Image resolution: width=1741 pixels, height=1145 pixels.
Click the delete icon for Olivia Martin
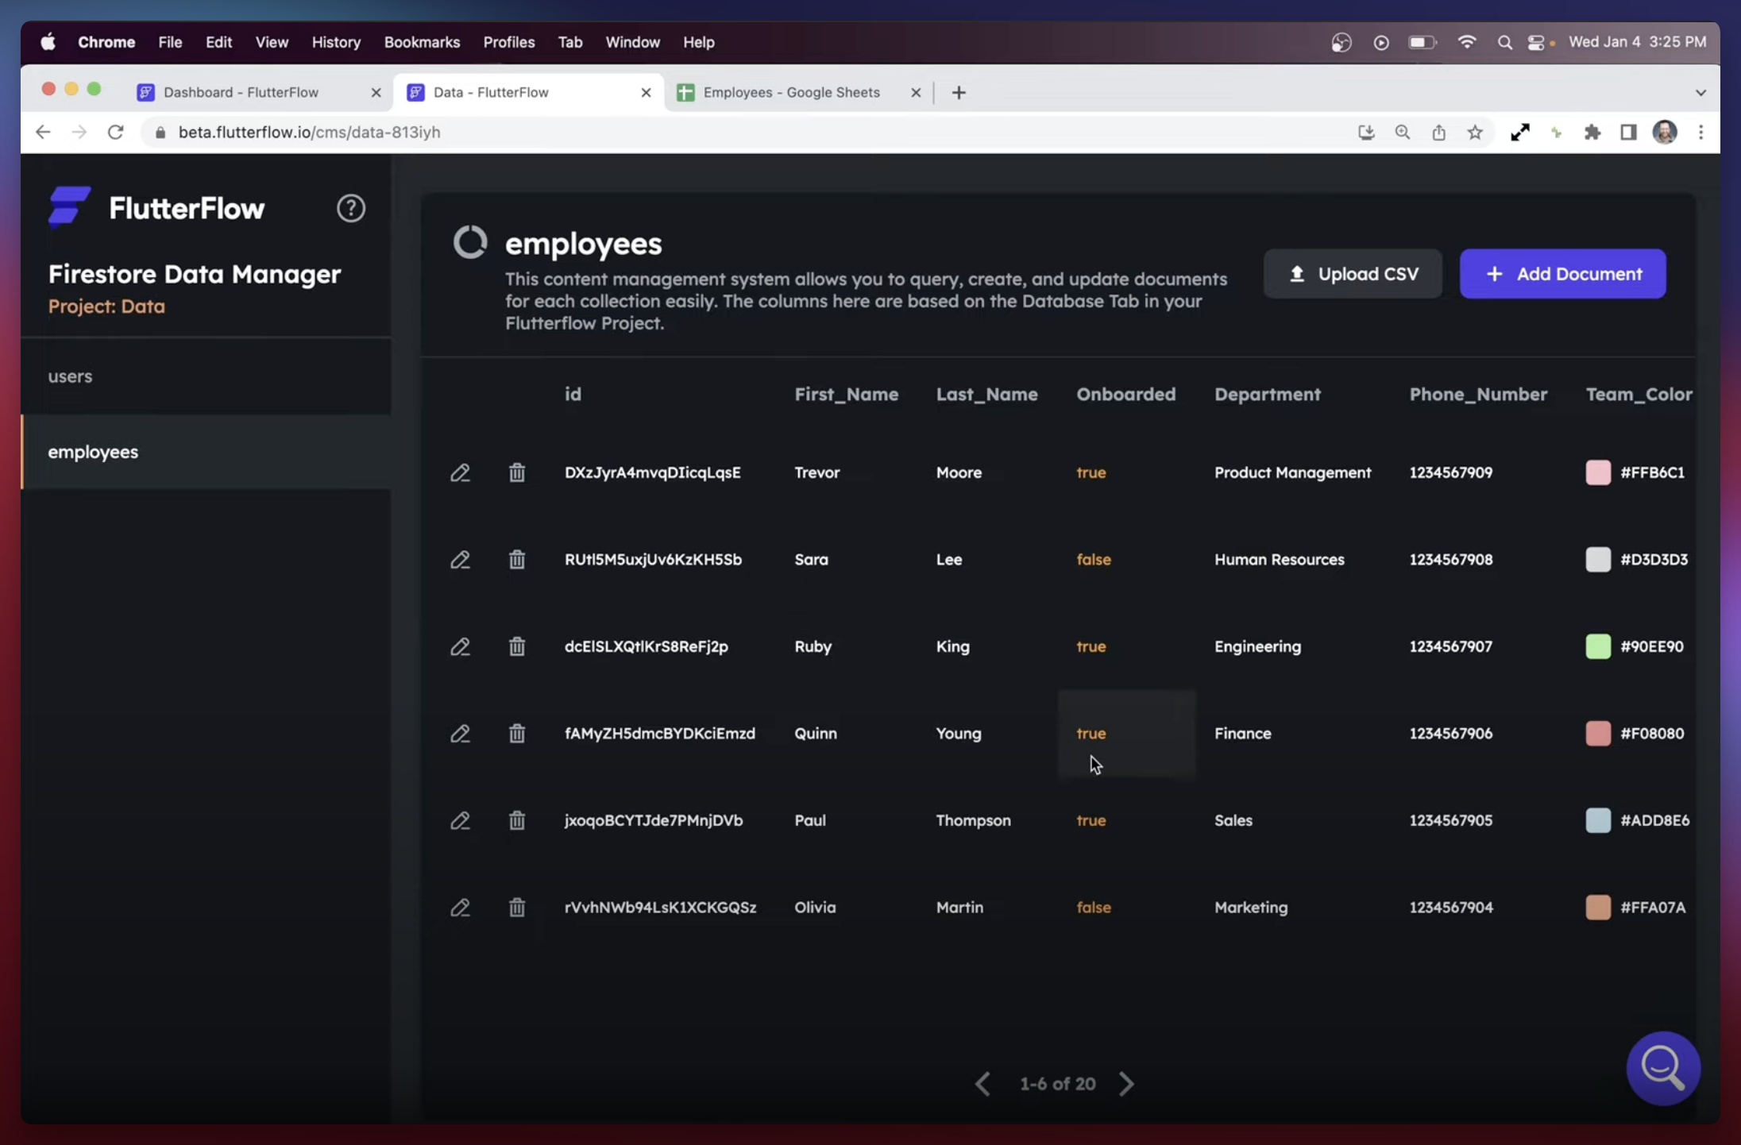click(x=516, y=908)
